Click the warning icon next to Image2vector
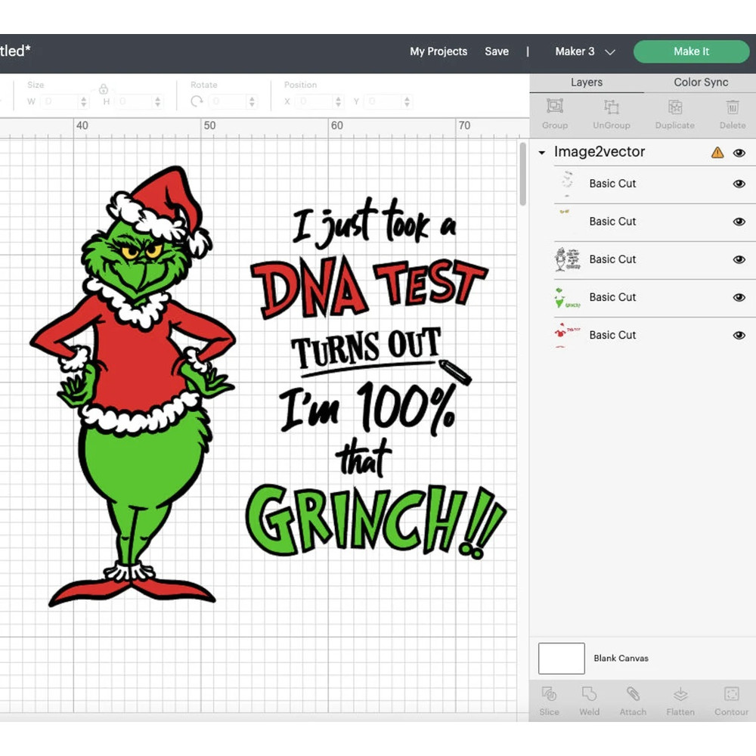This screenshot has height=756, width=756. (x=717, y=152)
